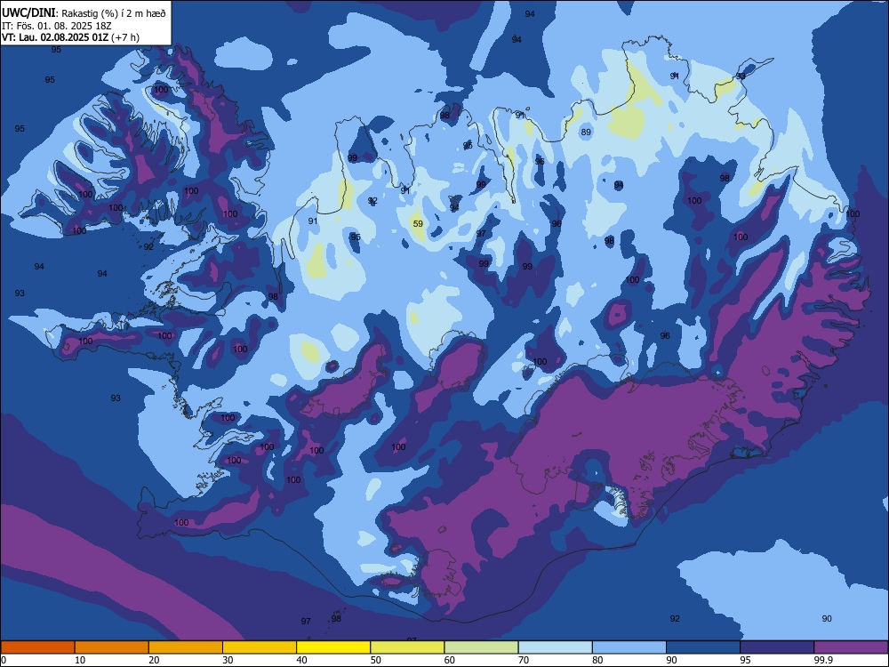Click the "59" humidity value on the map
The image size is (889, 667).
tap(418, 223)
